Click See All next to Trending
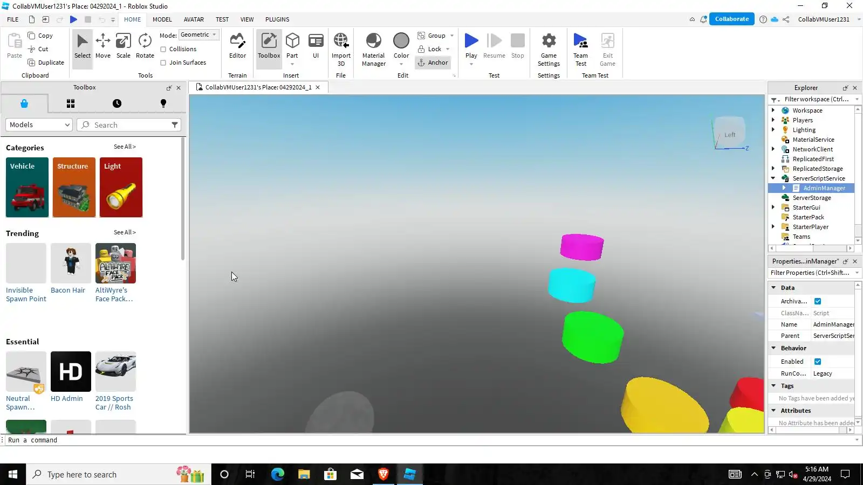863x485 pixels. (x=125, y=232)
